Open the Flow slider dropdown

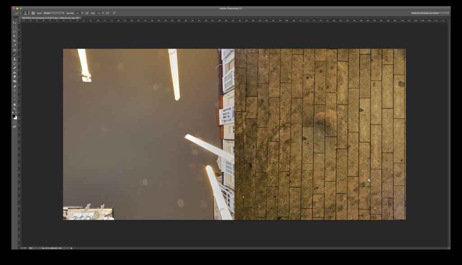[x=103, y=13]
